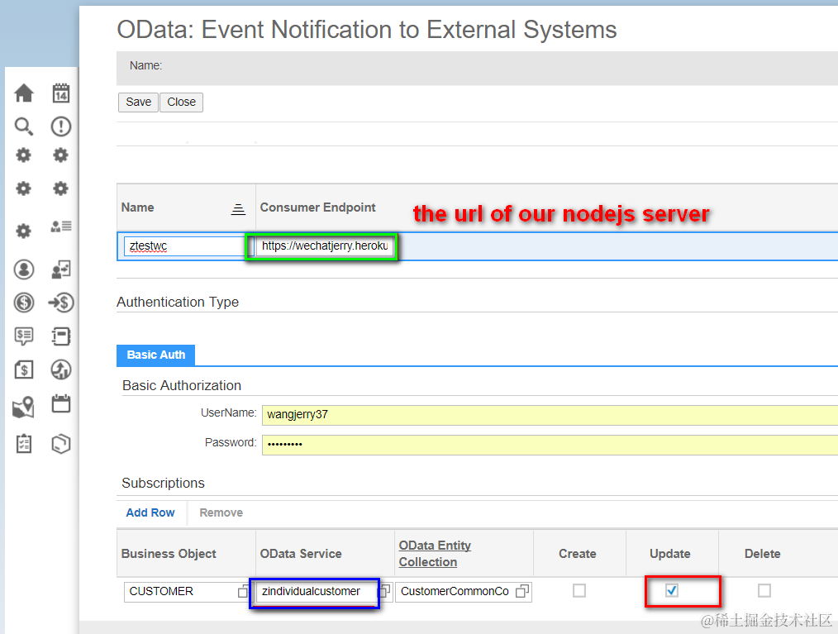Viewport: 838px width, 634px height.
Task: Open the clipboard checklist icon
Action: coord(23,444)
